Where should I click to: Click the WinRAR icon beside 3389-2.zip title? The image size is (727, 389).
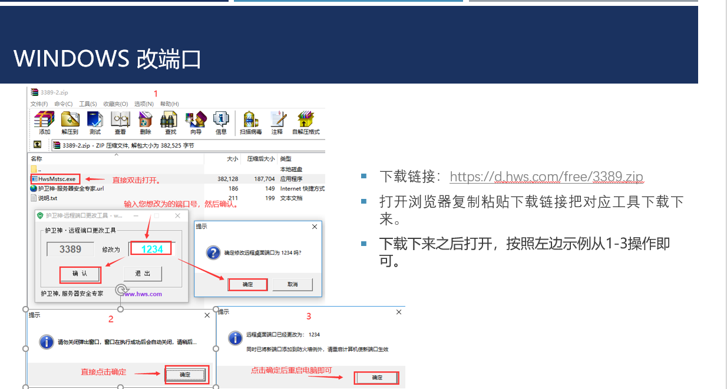pos(35,92)
